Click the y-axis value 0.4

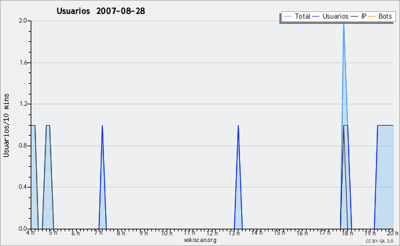(23, 187)
